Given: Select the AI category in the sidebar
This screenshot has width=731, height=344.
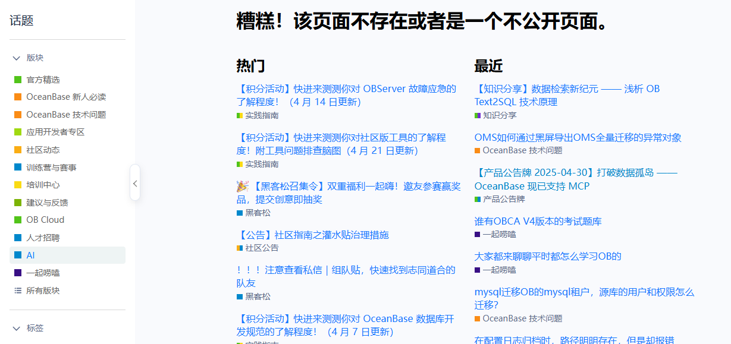Looking at the screenshot, I should (x=67, y=255).
